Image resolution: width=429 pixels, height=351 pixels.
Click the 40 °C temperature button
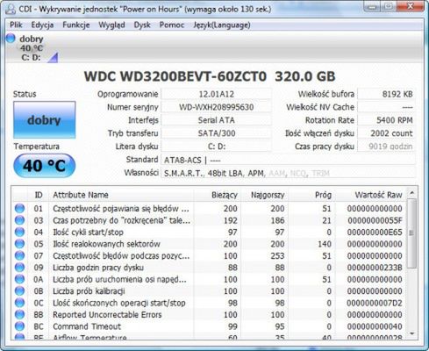pos(45,166)
